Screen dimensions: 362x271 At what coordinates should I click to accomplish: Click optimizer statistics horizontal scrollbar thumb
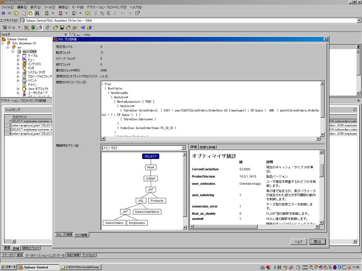(x=225, y=227)
